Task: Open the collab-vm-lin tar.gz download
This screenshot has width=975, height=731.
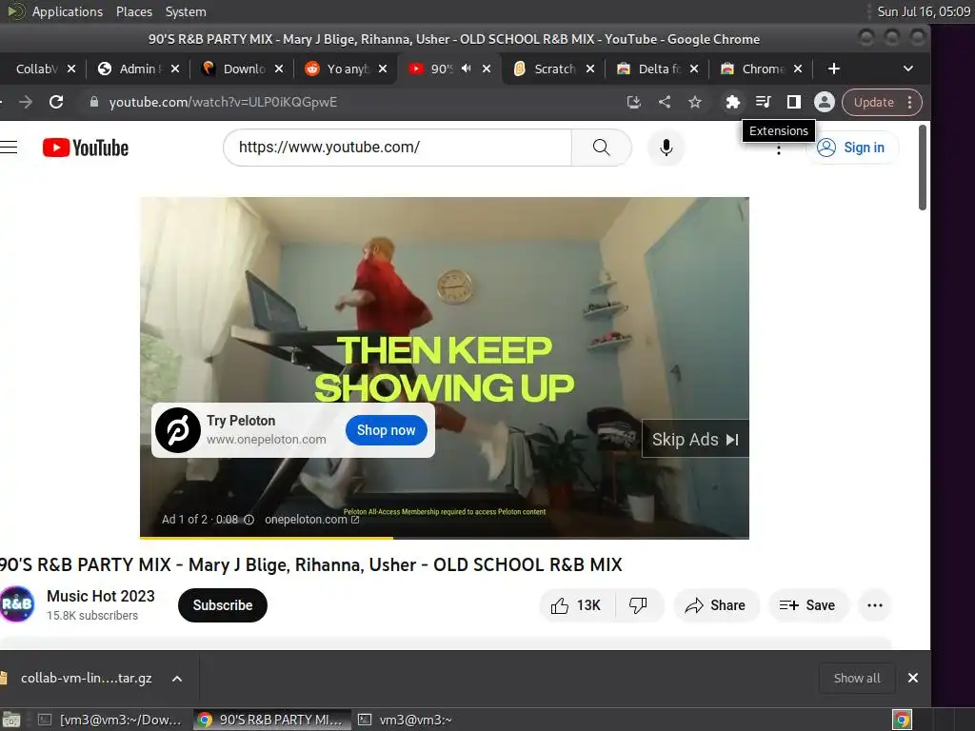Action: pos(86,678)
